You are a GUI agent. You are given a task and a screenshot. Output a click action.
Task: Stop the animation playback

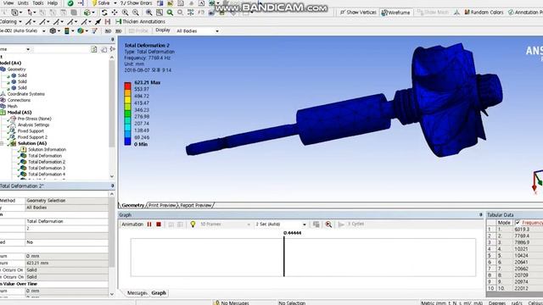pyautogui.click(x=159, y=225)
